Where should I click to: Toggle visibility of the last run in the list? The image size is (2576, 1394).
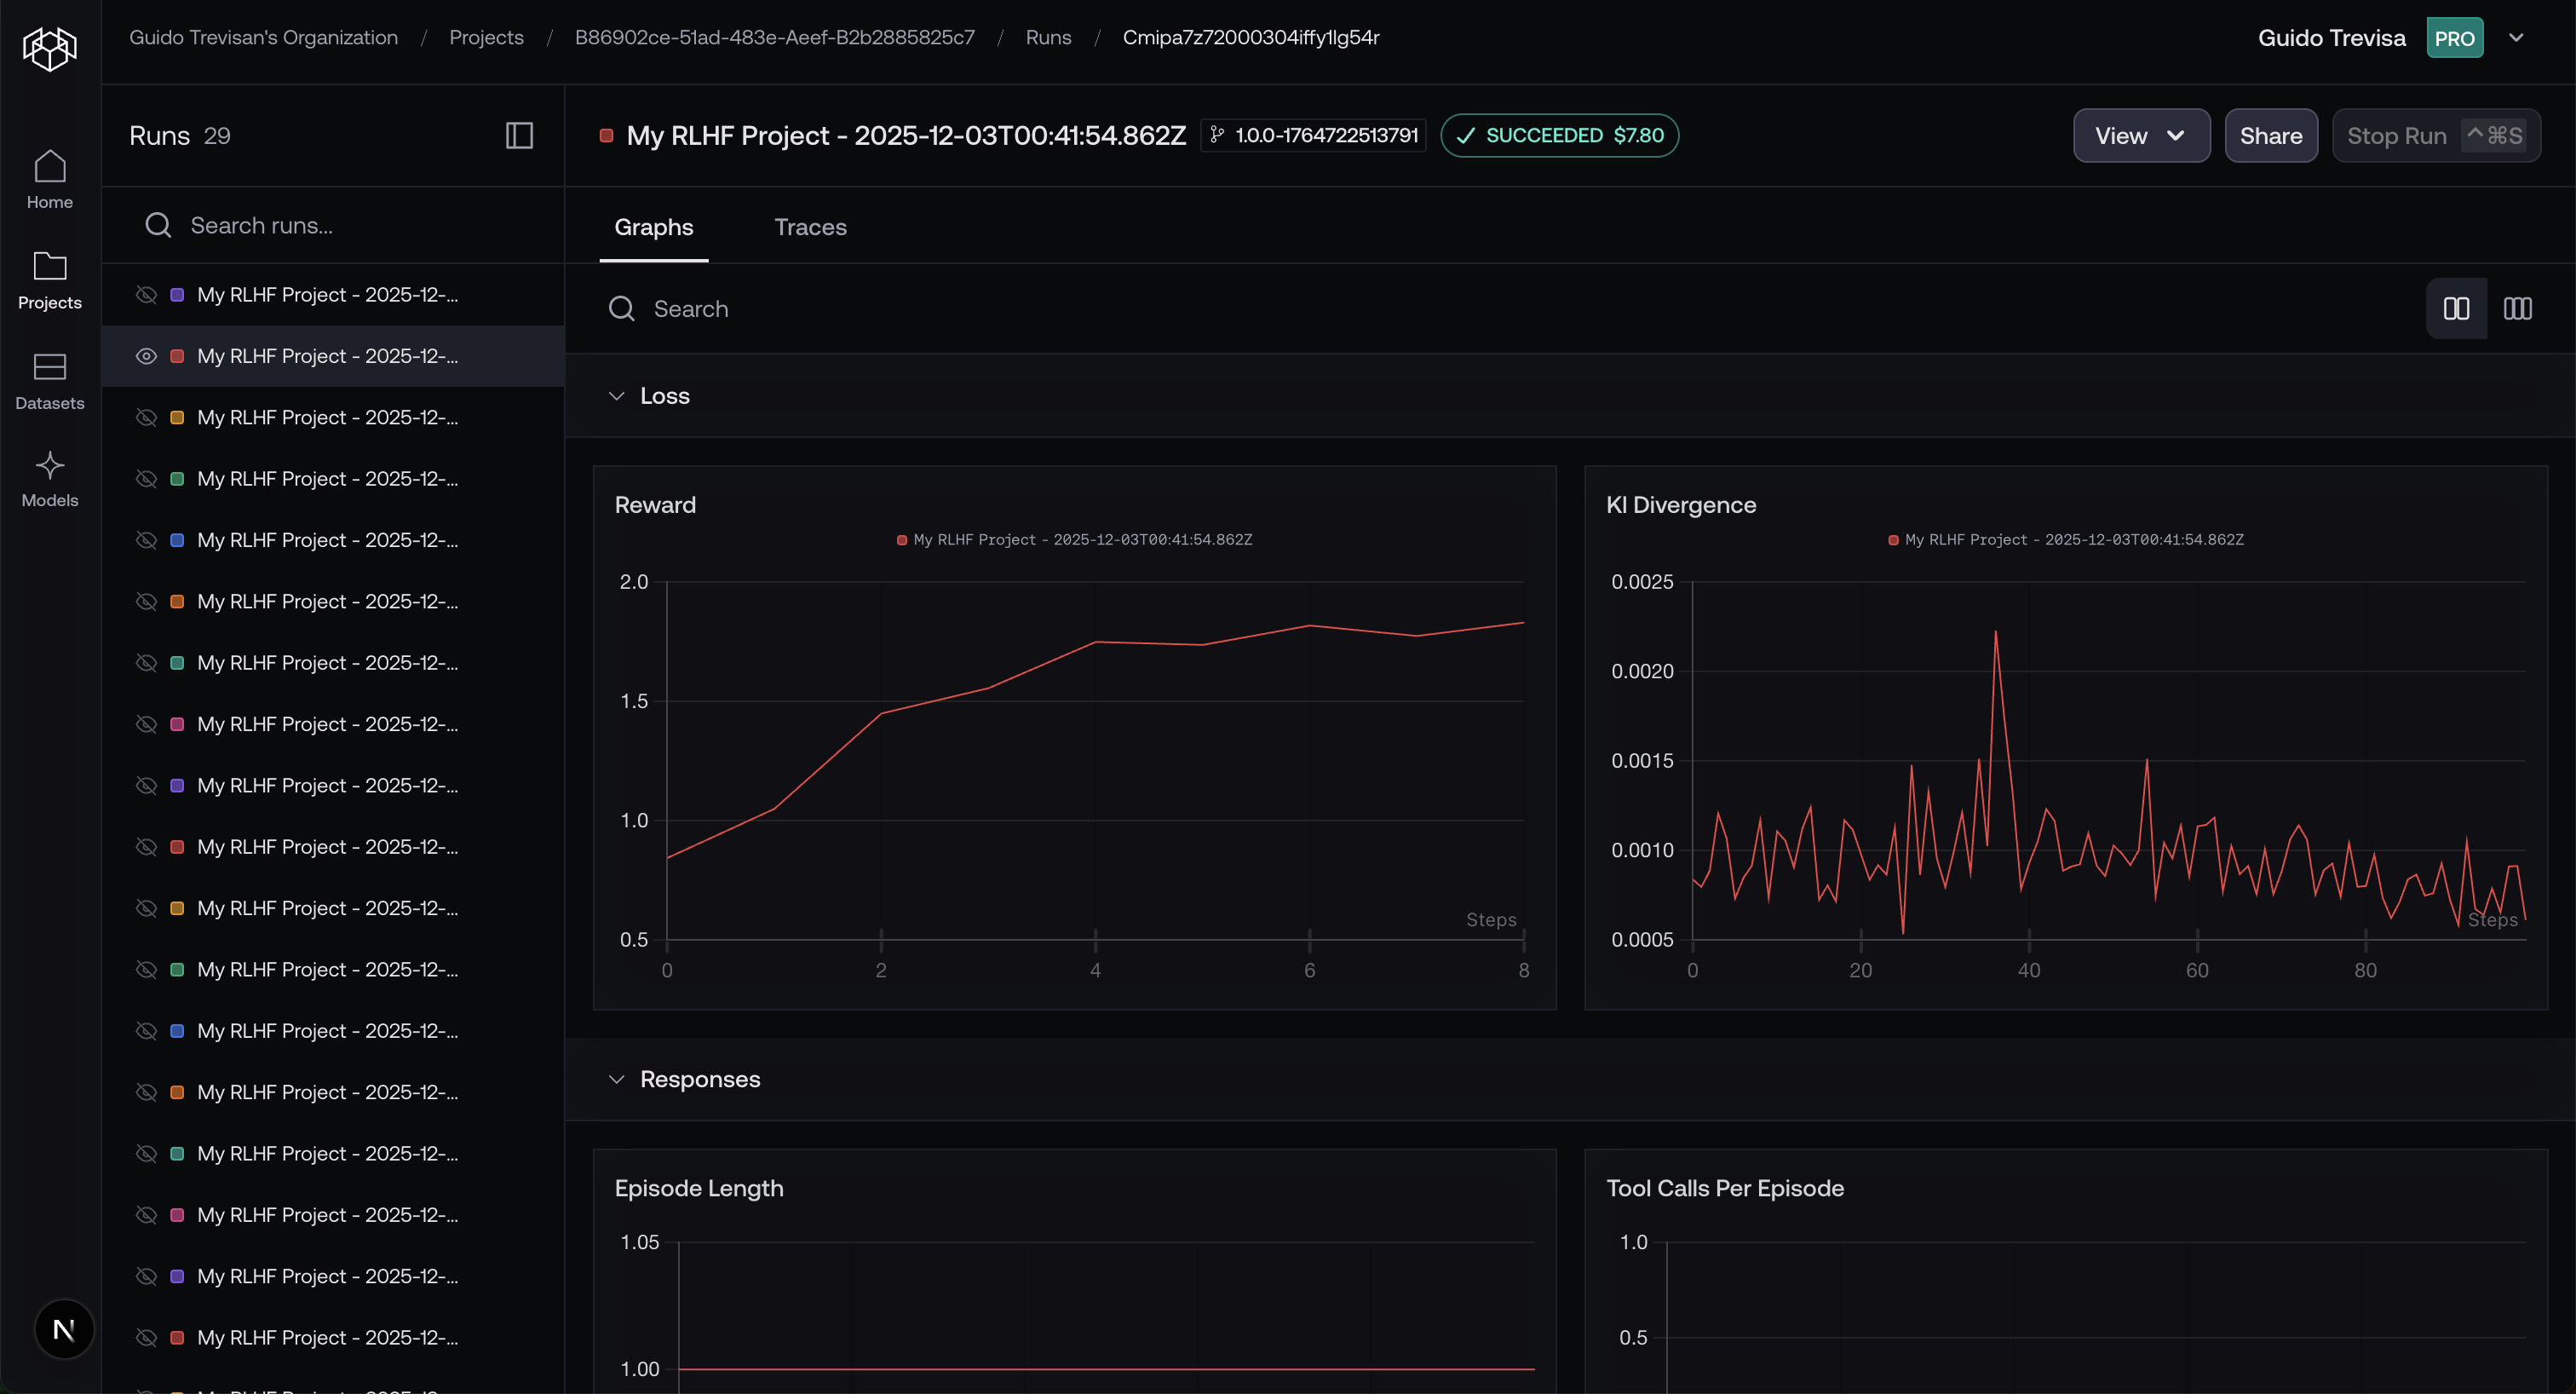pos(146,1337)
